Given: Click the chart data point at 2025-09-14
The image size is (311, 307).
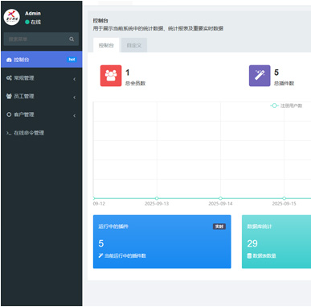Looking at the screenshot, I should 220,198.
